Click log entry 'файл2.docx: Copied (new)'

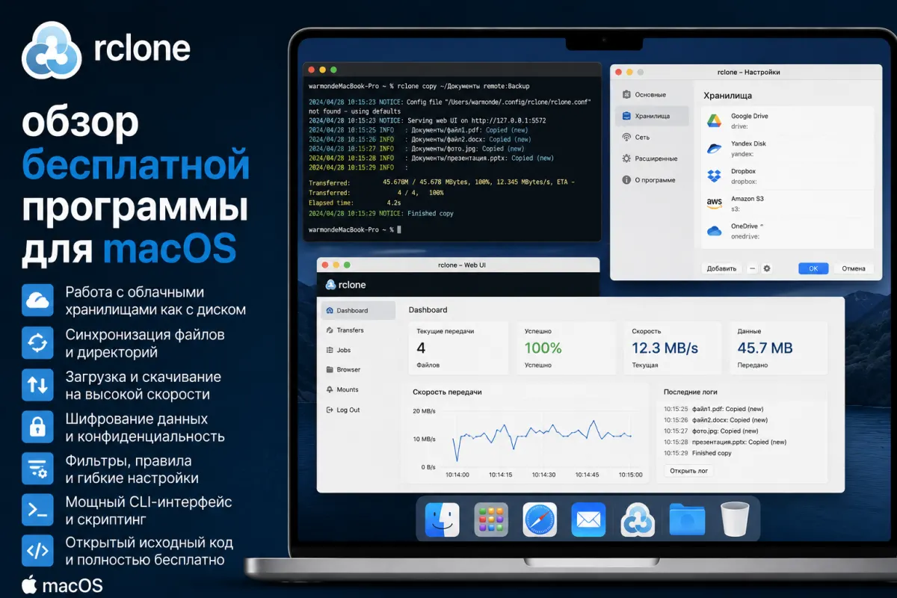(715, 420)
